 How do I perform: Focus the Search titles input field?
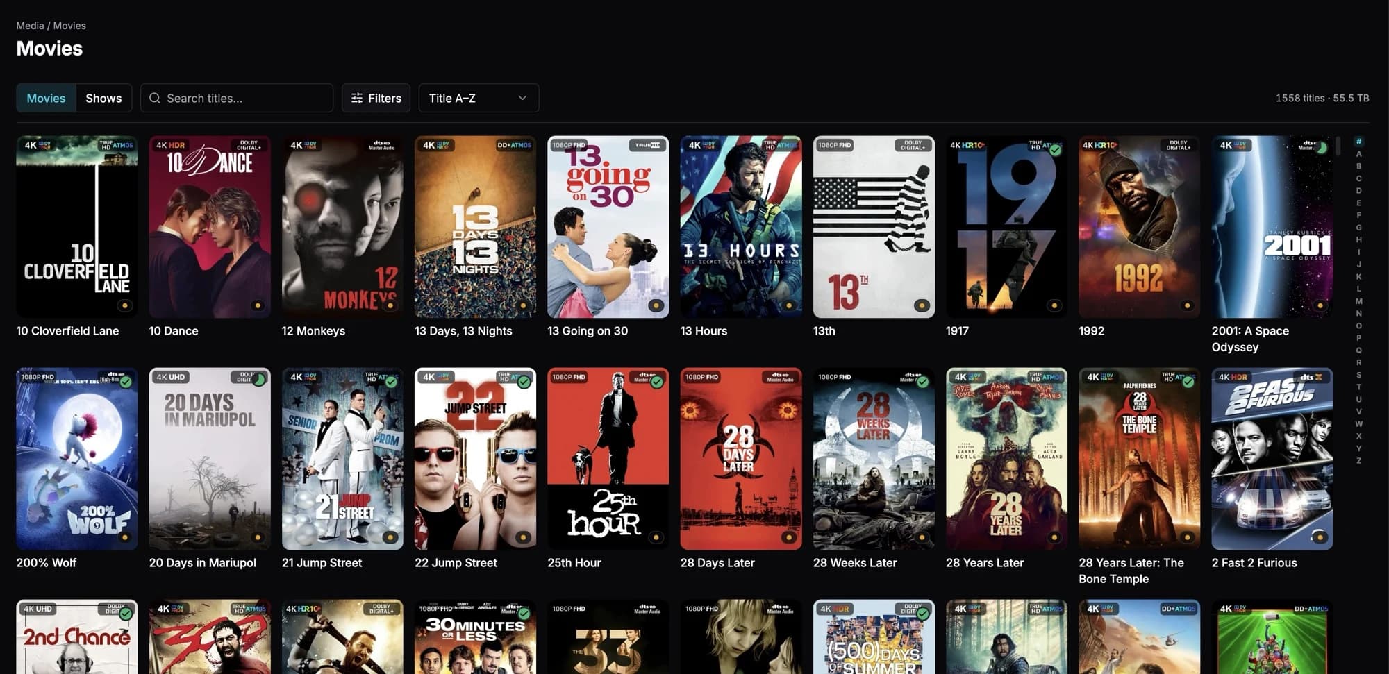click(x=237, y=98)
